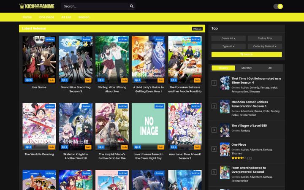Click Reincarnation genre under From Overshadowed
Screen dimensions: 304x190
240,181
